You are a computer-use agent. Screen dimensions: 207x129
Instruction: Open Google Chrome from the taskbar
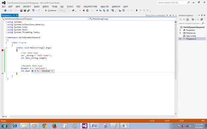[x=45, y=126]
